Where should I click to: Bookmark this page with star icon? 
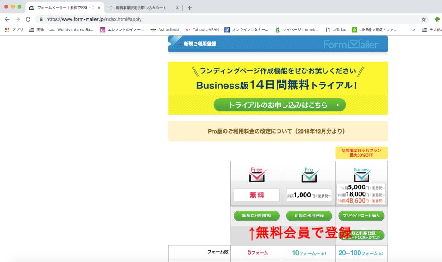pos(424,19)
